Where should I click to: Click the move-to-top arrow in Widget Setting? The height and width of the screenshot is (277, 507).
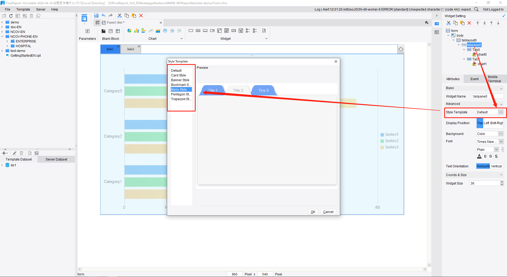coord(478,23)
